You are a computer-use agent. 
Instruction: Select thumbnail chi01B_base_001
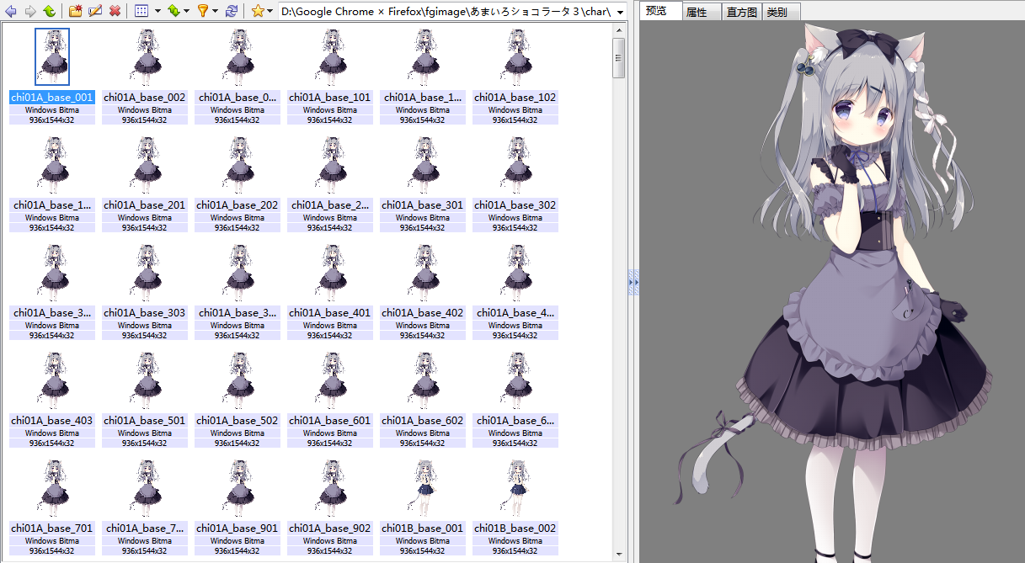(x=423, y=487)
